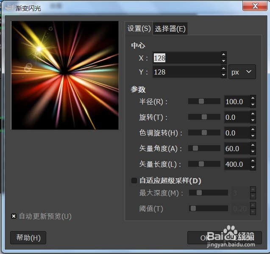This screenshot has width=270, height=254.
Task: Click the center Y input field
Action: click(x=186, y=72)
